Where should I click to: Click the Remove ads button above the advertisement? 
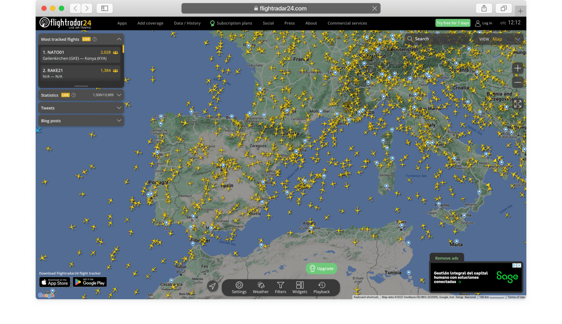click(x=447, y=258)
